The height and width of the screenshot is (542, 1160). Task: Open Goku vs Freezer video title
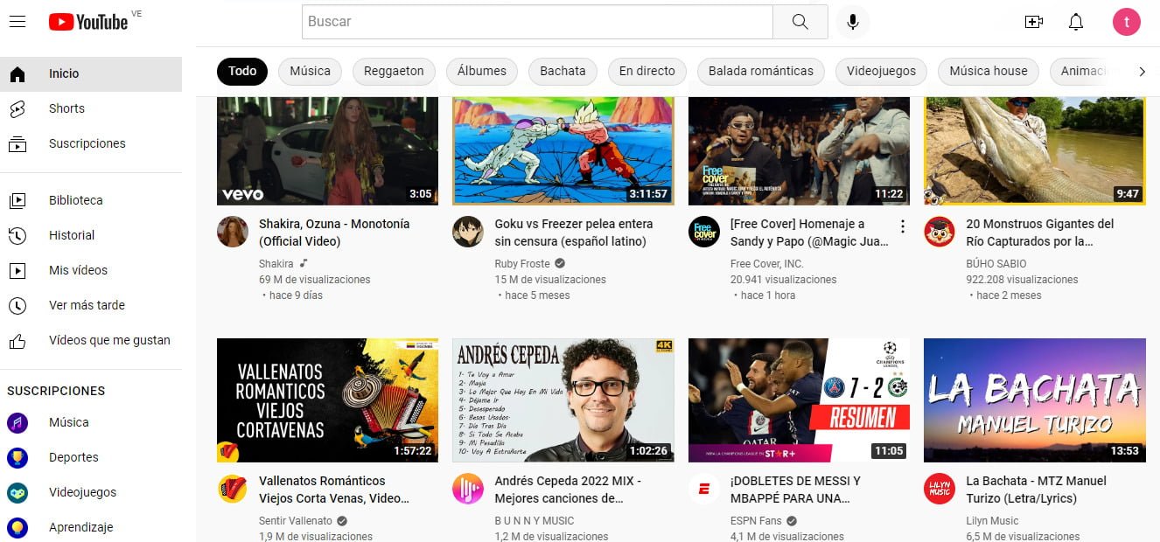tap(574, 233)
